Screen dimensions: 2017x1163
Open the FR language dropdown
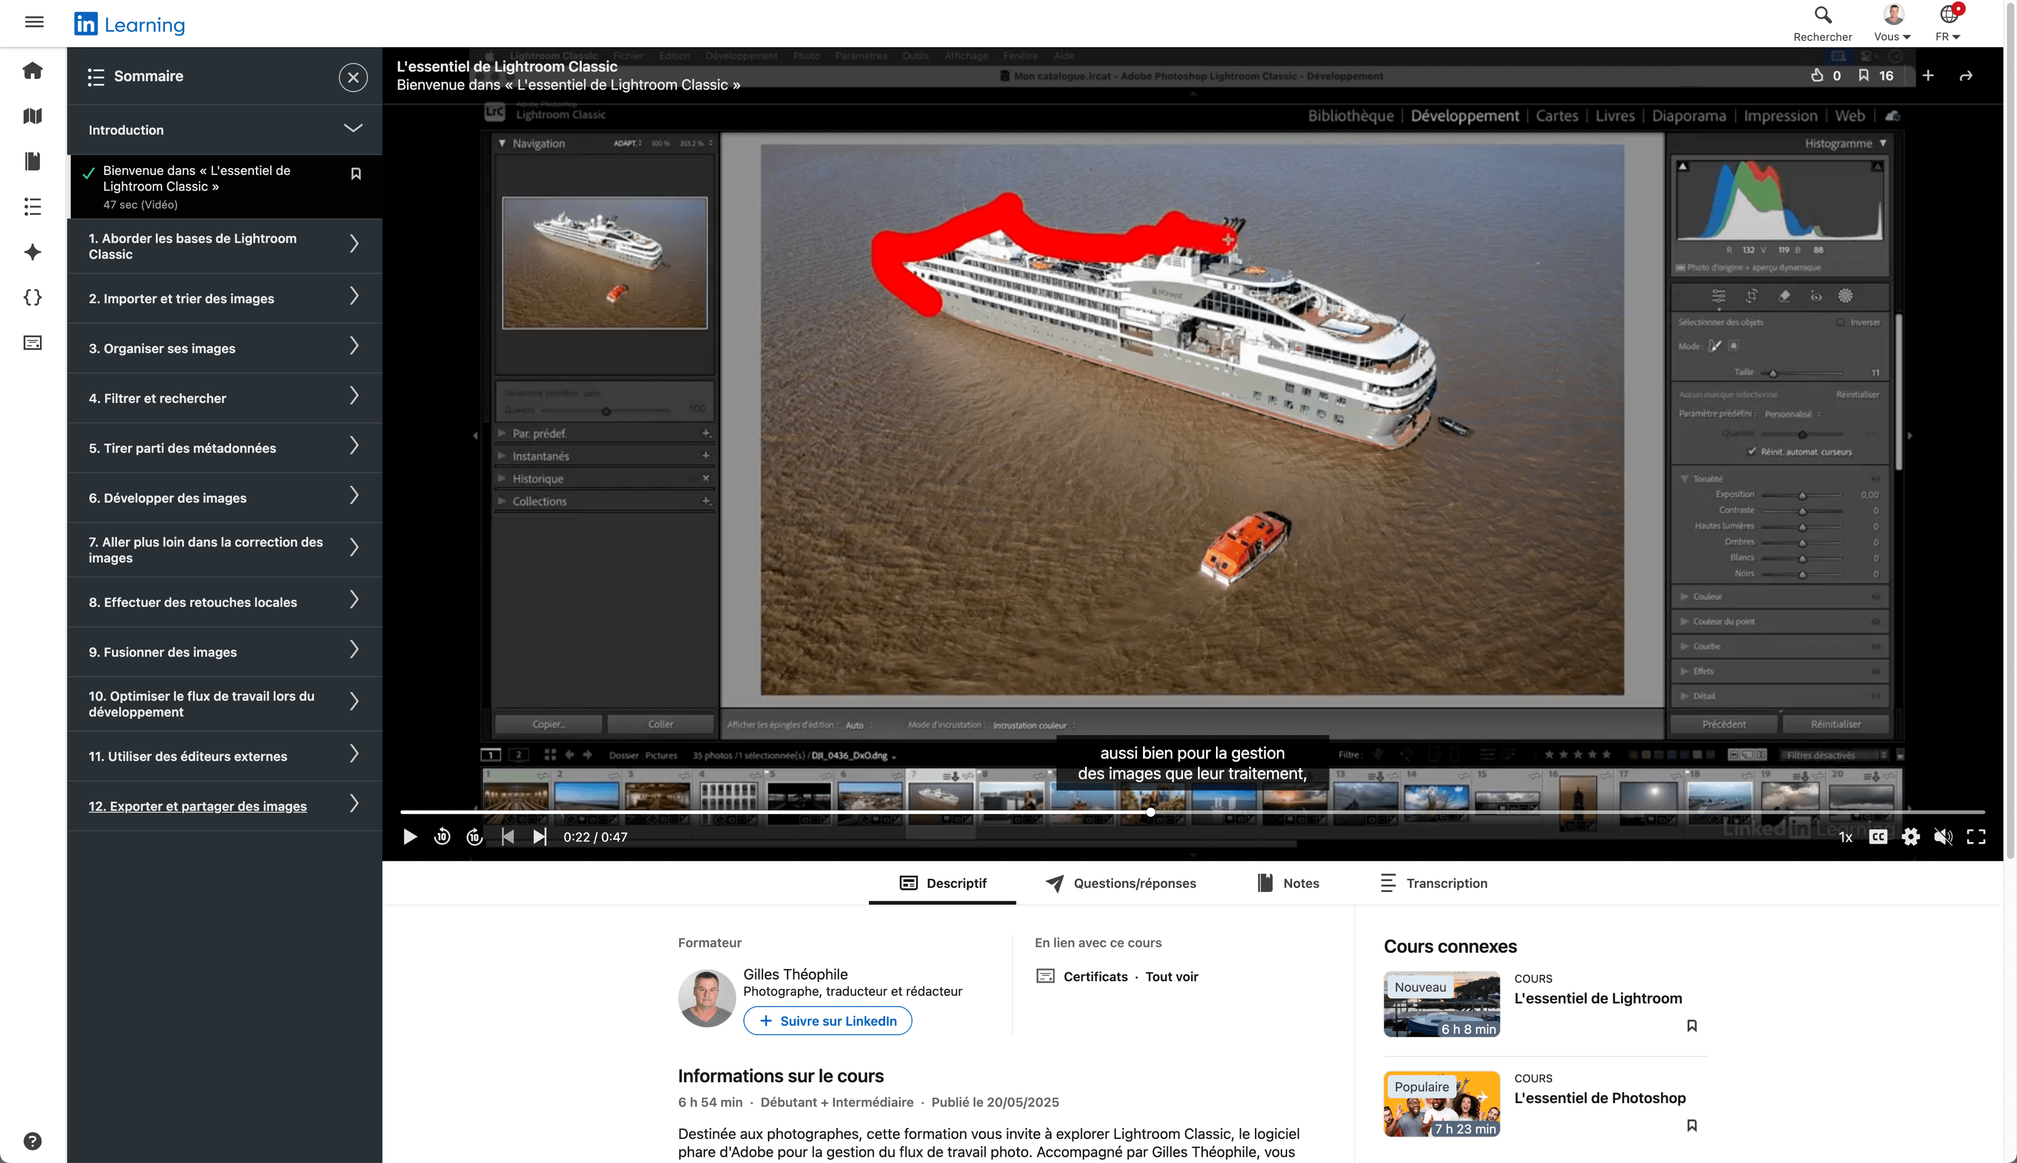pyautogui.click(x=1948, y=23)
